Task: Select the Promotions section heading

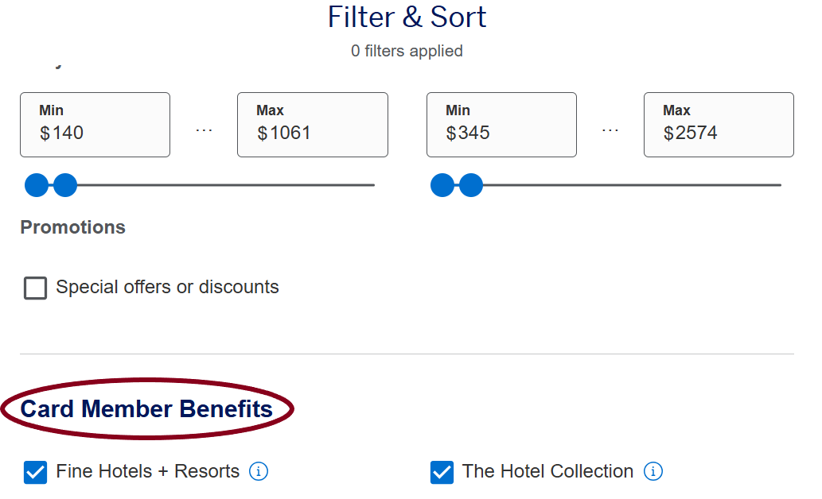Action: [x=72, y=227]
